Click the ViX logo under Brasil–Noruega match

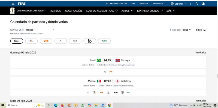pyautogui.click(x=111, y=72)
